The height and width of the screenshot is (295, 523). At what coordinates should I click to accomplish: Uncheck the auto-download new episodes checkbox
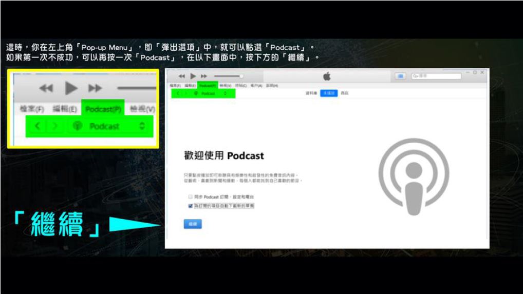[x=191, y=206]
